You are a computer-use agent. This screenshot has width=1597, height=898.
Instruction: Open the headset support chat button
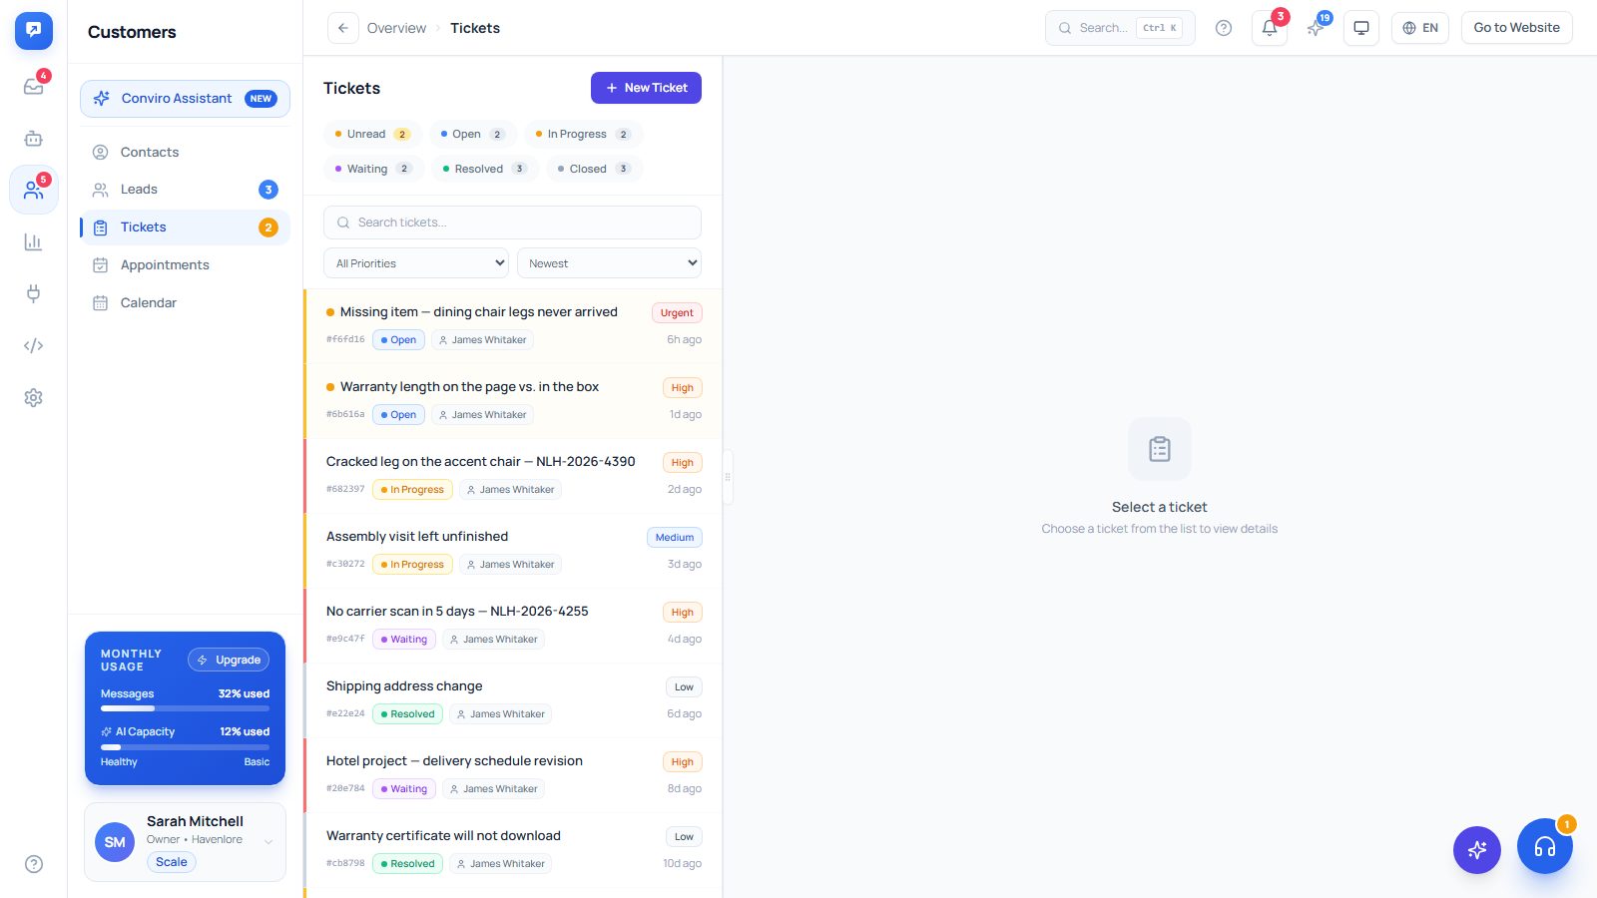tap(1544, 846)
